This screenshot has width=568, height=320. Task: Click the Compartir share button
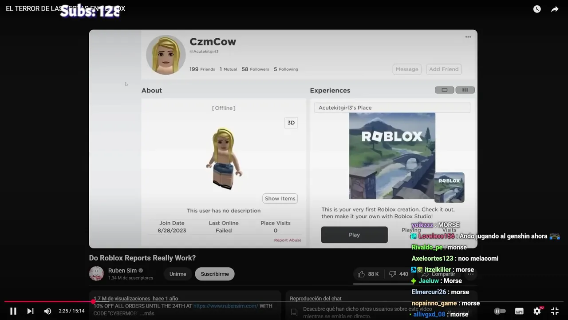point(438,274)
